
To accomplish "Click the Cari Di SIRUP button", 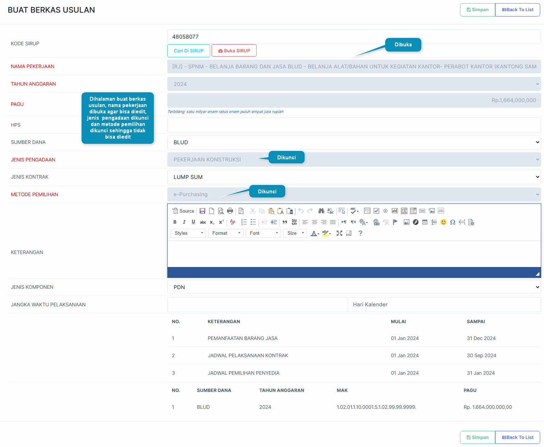I will point(189,51).
